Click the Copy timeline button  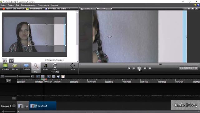tap(58, 77)
